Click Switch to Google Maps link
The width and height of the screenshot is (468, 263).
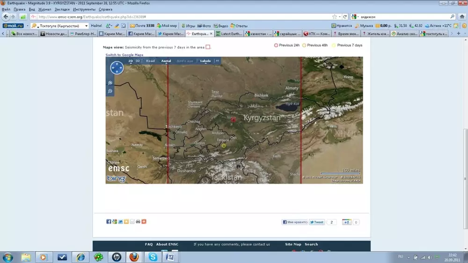[x=124, y=55]
